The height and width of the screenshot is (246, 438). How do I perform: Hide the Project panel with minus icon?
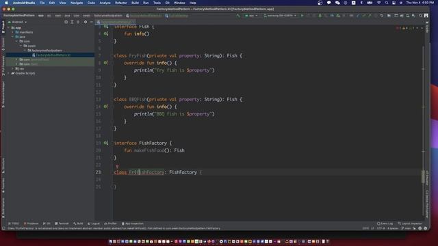point(91,22)
